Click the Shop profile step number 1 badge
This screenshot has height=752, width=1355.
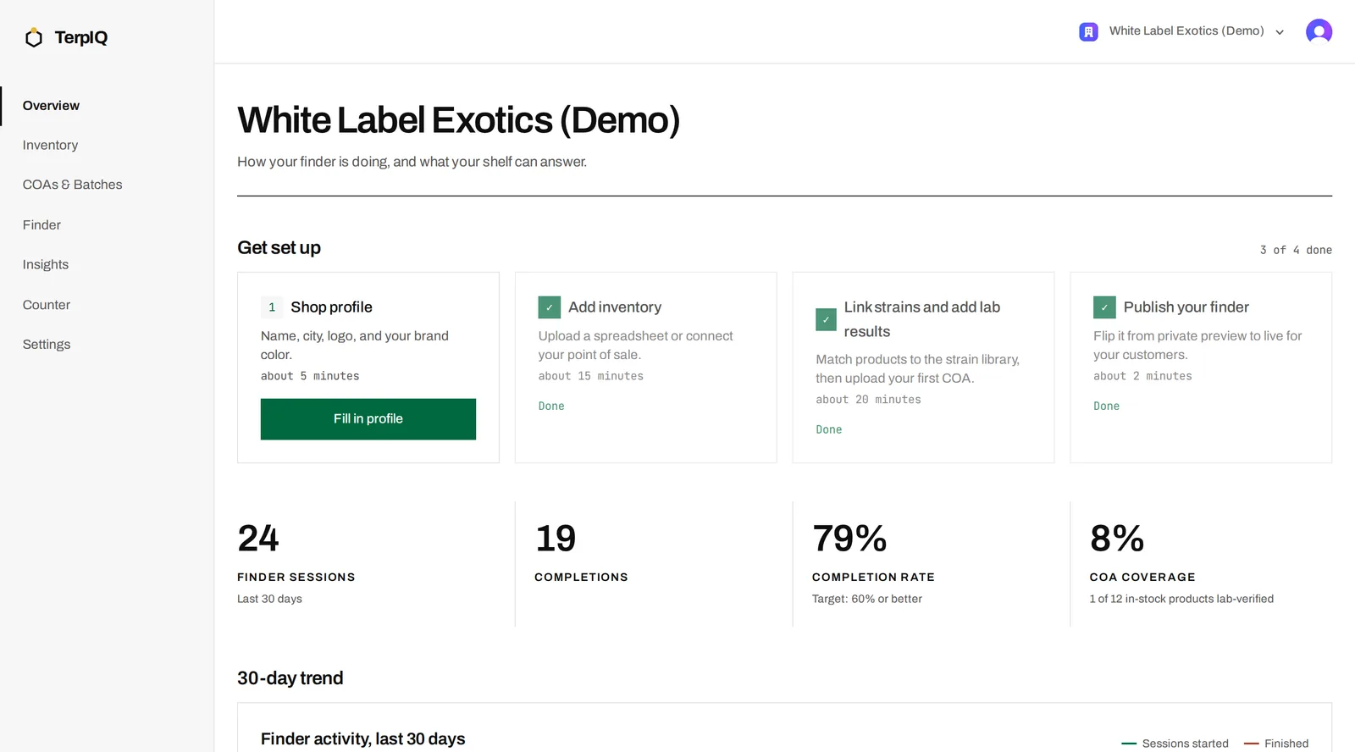click(272, 307)
